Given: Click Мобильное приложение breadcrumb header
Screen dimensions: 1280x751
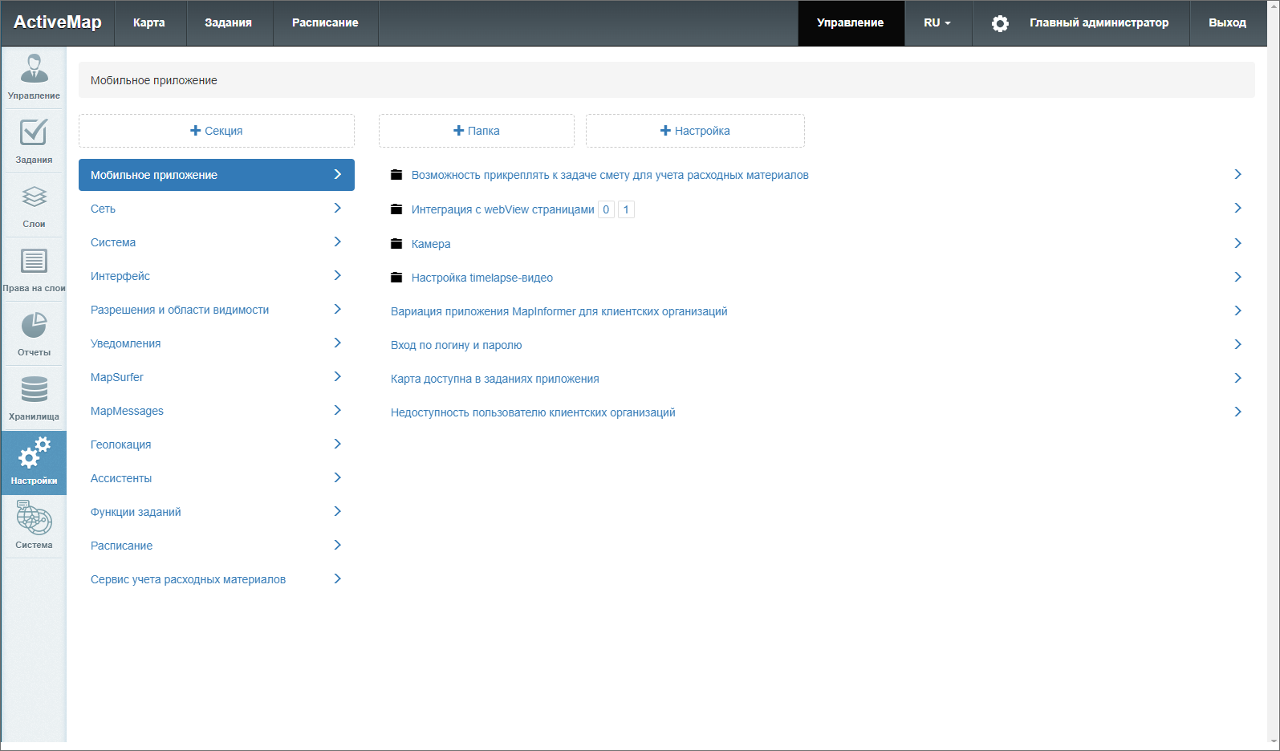Looking at the screenshot, I should [x=154, y=80].
